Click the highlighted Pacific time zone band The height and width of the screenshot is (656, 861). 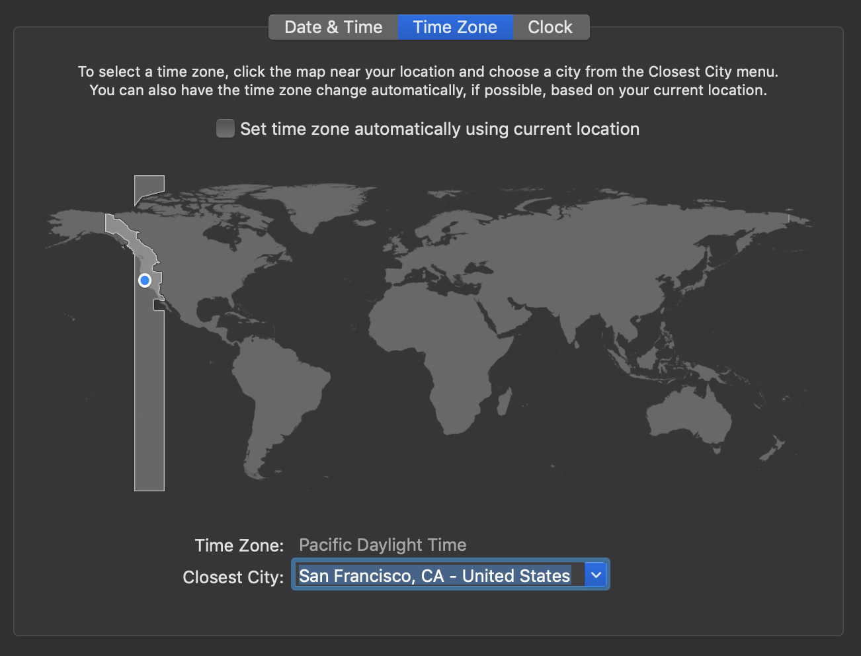point(148,397)
